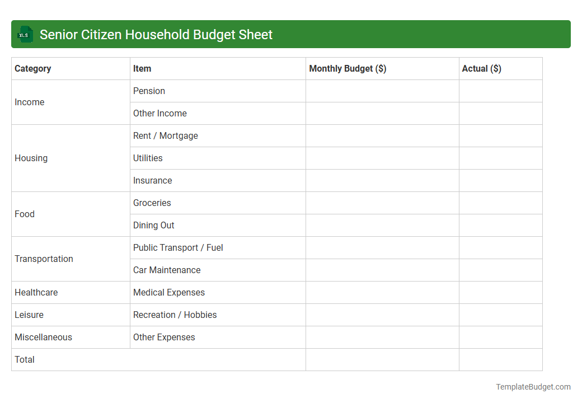Select the Medical Expenses item

tap(169, 292)
